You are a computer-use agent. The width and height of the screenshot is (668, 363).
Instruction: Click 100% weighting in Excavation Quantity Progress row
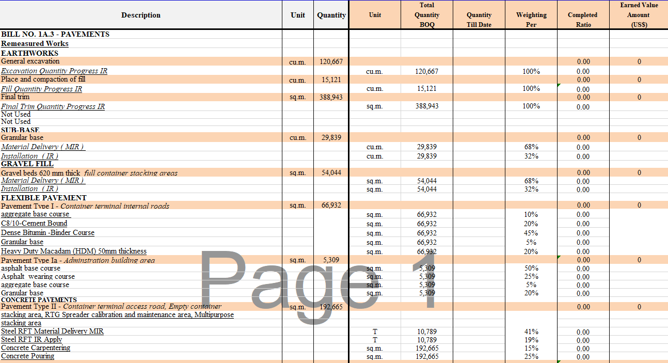point(531,71)
